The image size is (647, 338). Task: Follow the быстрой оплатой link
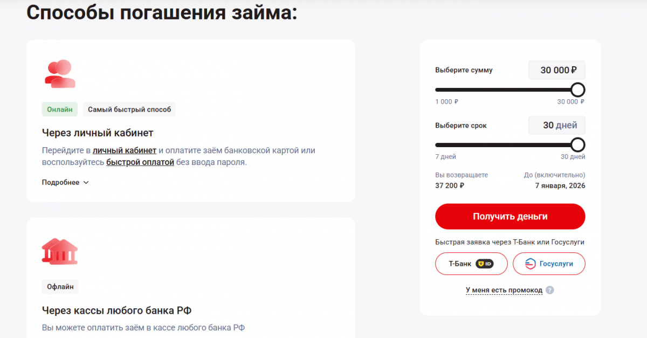coord(140,162)
